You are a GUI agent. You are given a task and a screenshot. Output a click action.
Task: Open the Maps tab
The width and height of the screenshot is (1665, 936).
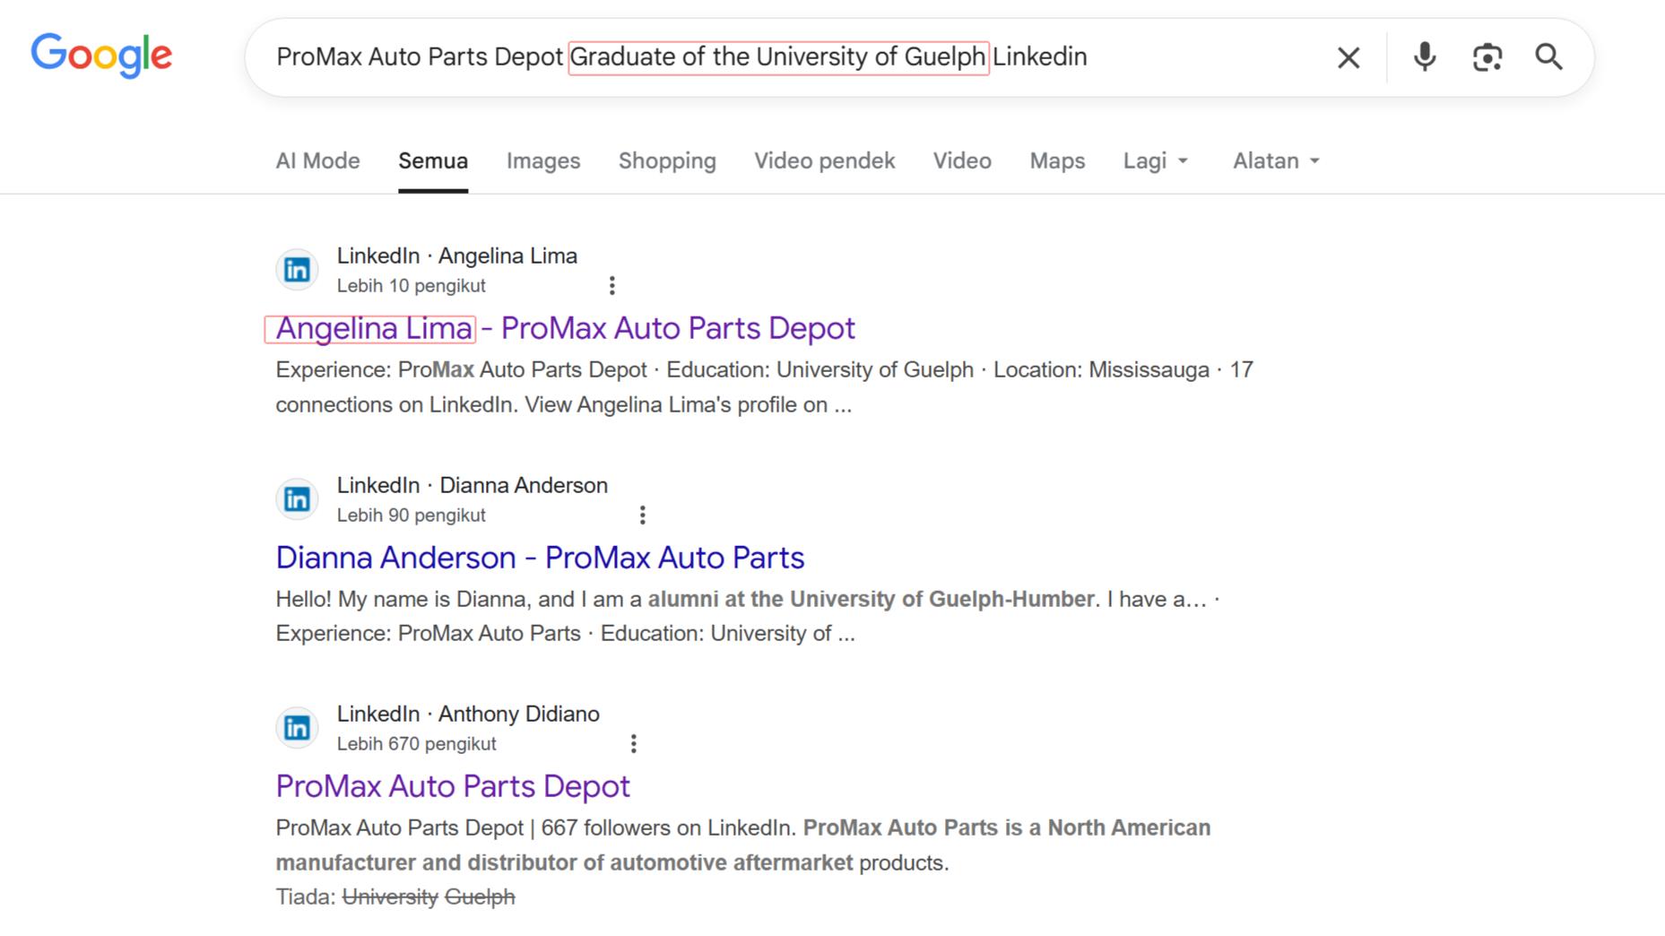coord(1057,160)
